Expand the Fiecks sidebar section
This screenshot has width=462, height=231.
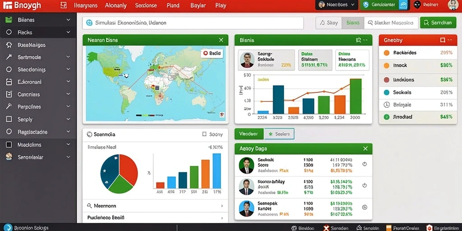(68, 32)
